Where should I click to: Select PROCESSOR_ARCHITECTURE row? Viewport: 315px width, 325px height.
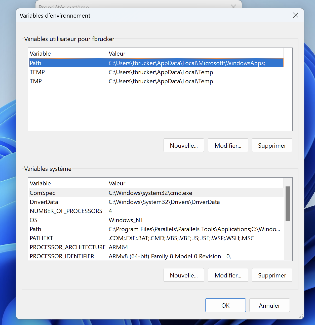click(156, 247)
